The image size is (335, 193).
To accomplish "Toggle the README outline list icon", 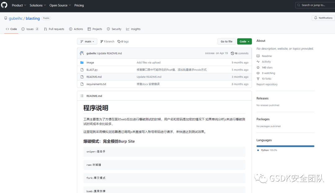I will (82, 96).
